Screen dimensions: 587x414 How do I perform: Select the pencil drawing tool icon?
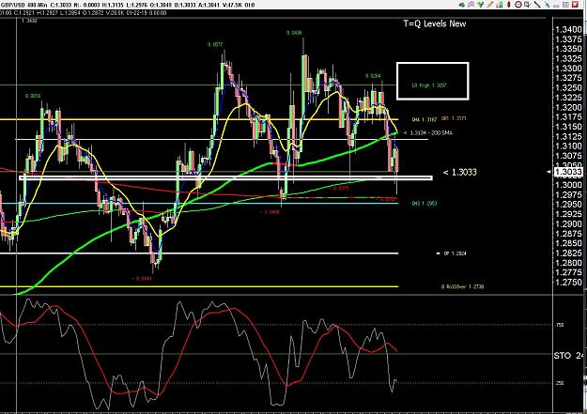490,5
